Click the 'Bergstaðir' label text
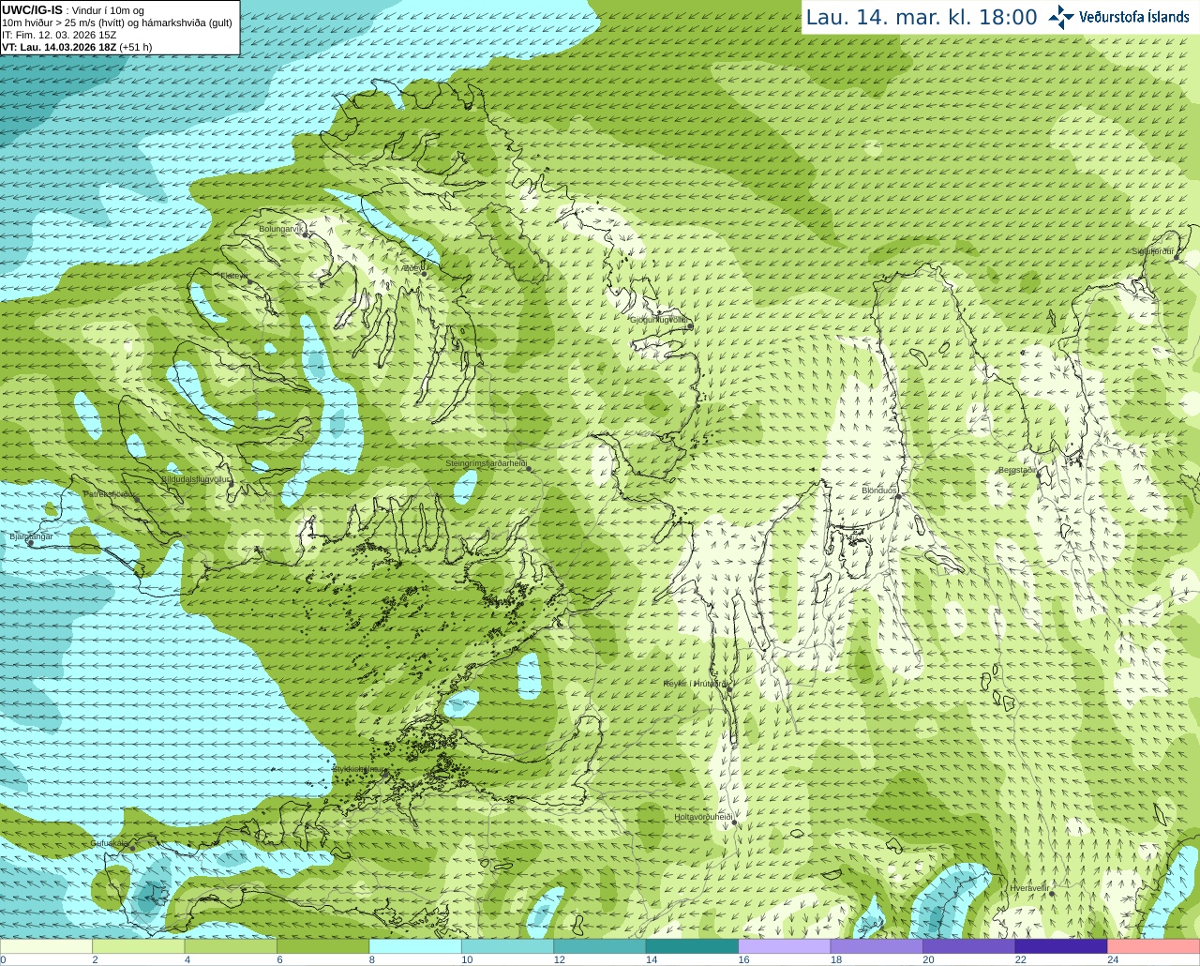The width and height of the screenshot is (1200, 966). click(x=1018, y=470)
